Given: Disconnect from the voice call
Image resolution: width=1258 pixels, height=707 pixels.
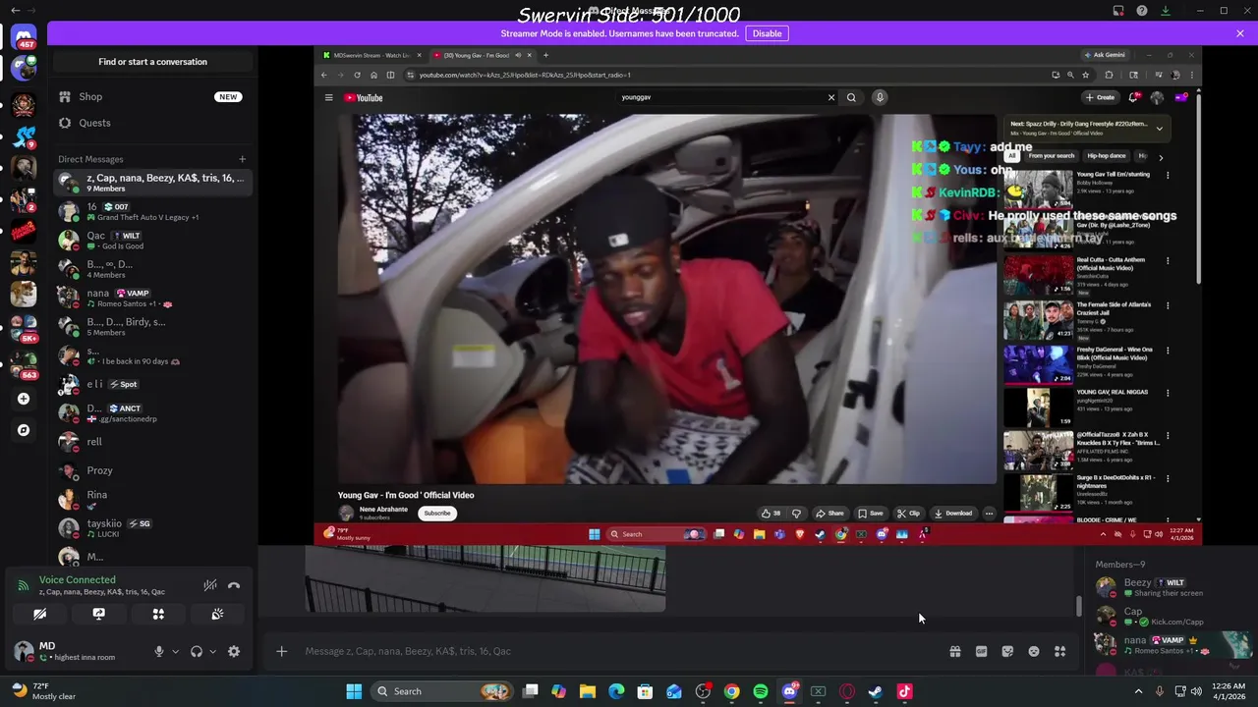Looking at the screenshot, I should click(234, 585).
